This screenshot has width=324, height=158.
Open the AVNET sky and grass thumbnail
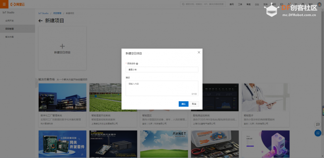164,144
